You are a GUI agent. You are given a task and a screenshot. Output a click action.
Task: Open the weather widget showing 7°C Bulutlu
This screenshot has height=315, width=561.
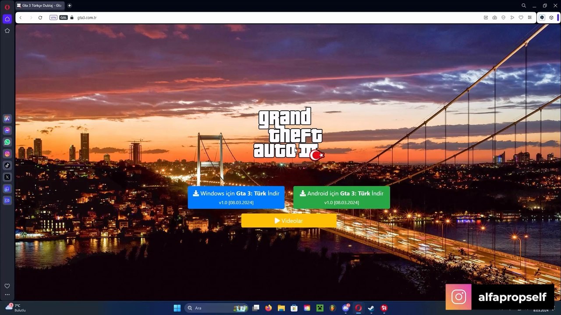click(16, 308)
